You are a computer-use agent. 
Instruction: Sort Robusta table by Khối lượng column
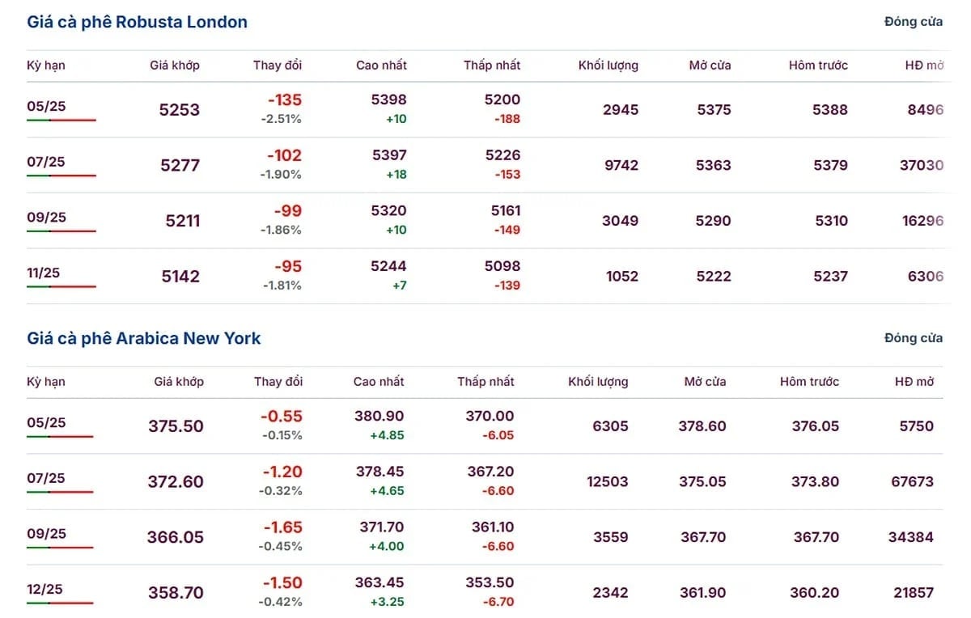[x=608, y=65]
